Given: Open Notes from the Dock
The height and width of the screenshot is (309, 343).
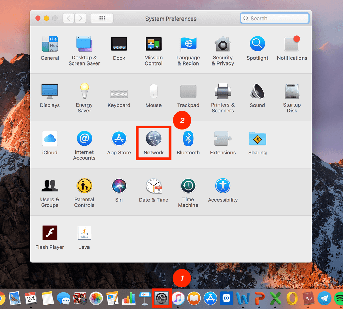Looking at the screenshot, I should (x=47, y=298).
